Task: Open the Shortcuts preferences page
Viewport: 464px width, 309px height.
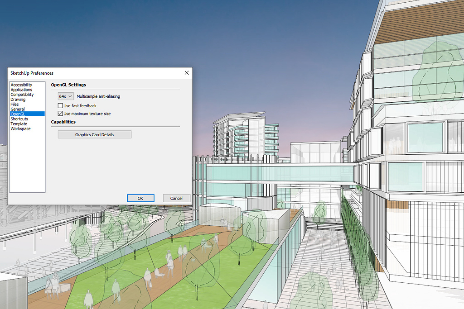Action: pos(19,119)
